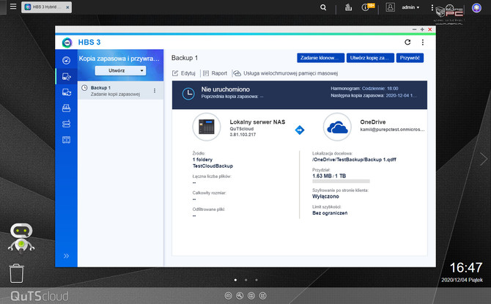The image size is (491, 304).
Task: Open Usługa wielochmurowej pamięci masowej
Action: (286, 73)
